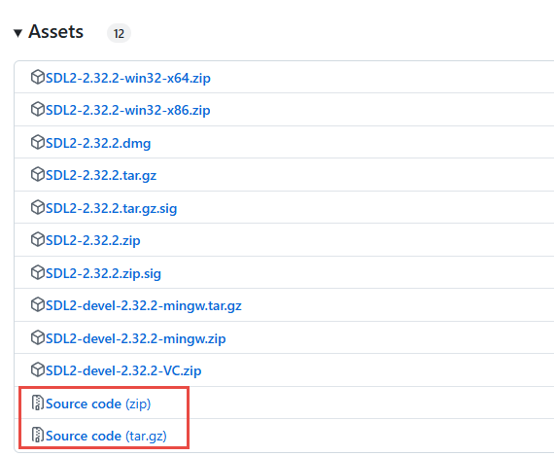Click package icon beside SDL2-2.32.2-win32-x86.zip
Image resolution: width=554 pixels, height=456 pixels.
(x=38, y=109)
